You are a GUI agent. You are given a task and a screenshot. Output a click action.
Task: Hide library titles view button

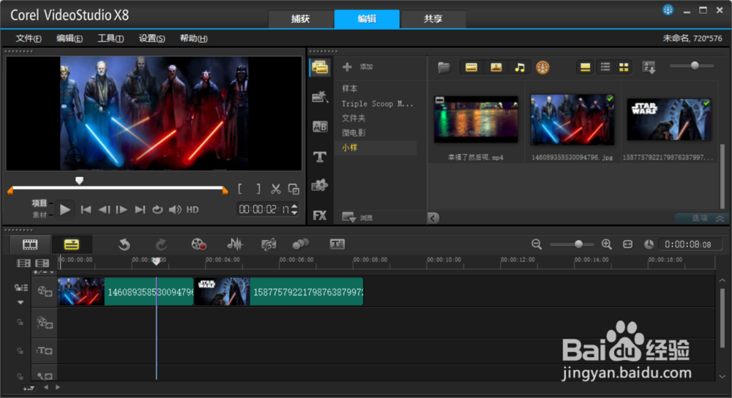[x=585, y=67]
